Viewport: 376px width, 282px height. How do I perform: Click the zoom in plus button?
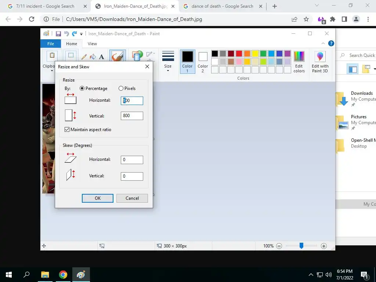[x=324, y=246]
